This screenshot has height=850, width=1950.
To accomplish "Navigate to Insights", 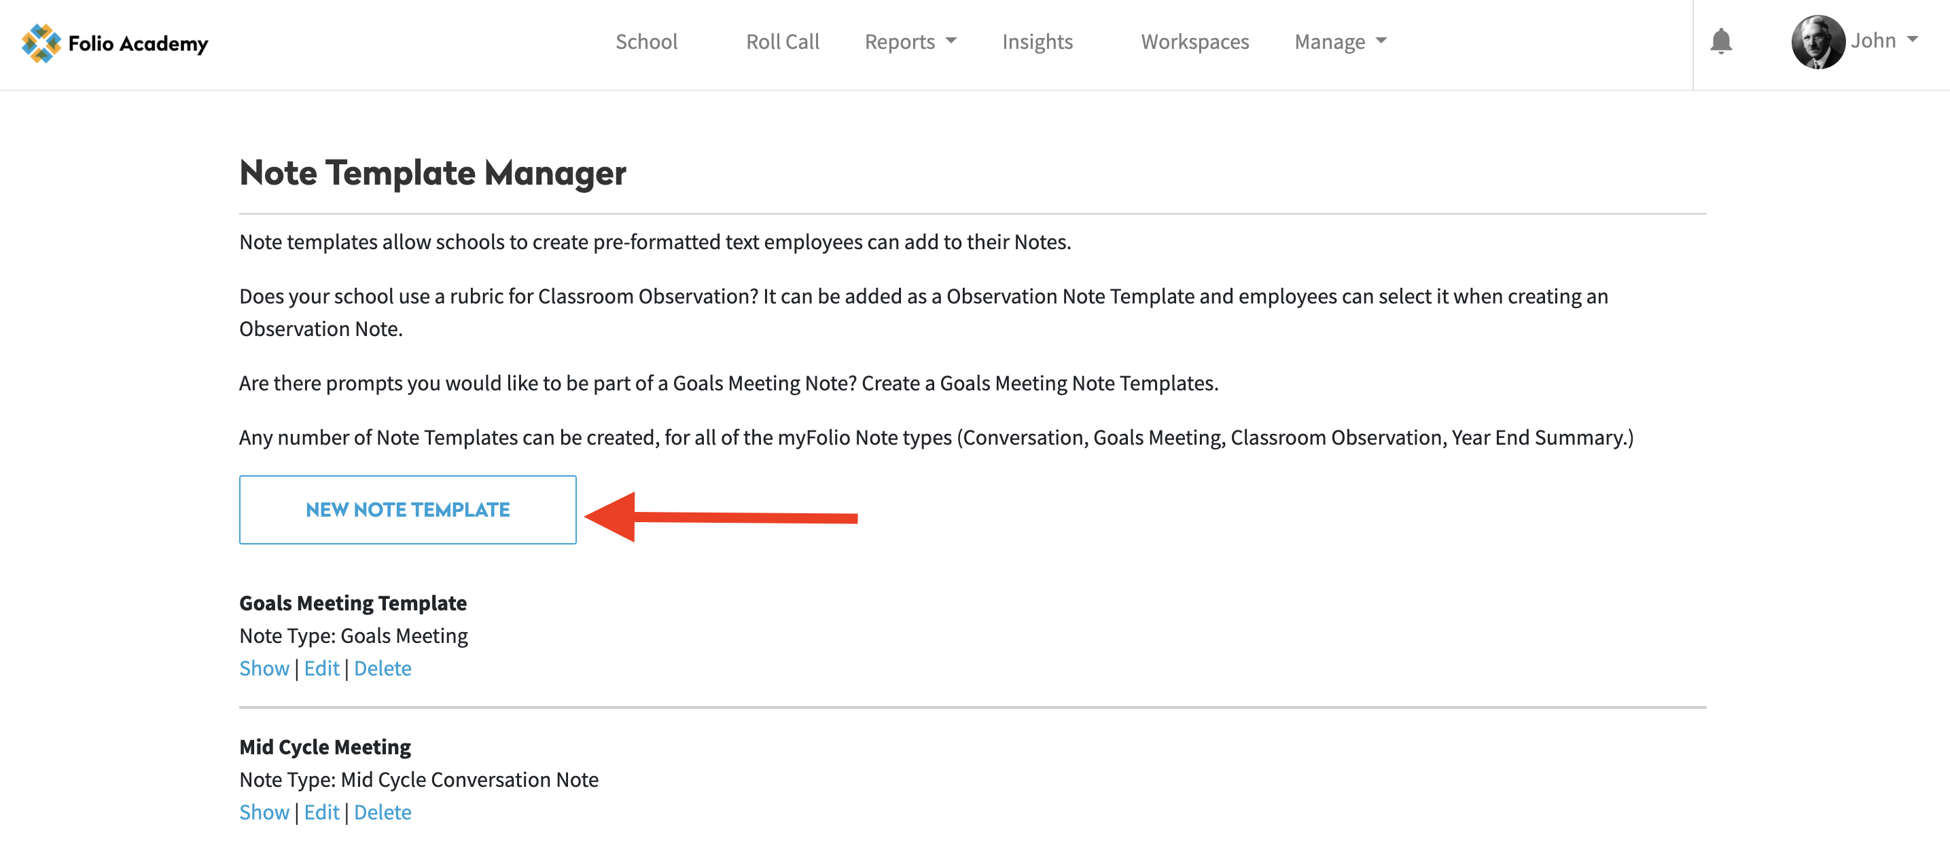I will click(1037, 41).
